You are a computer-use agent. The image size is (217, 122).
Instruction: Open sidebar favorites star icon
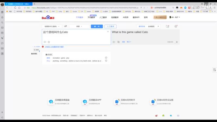tap(2, 17)
